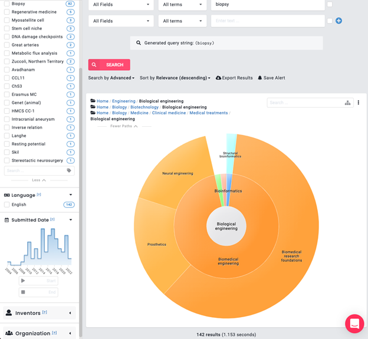The image size is (368, 339).
Task: Select the Neural engineering chart segment
Action: [178, 173]
